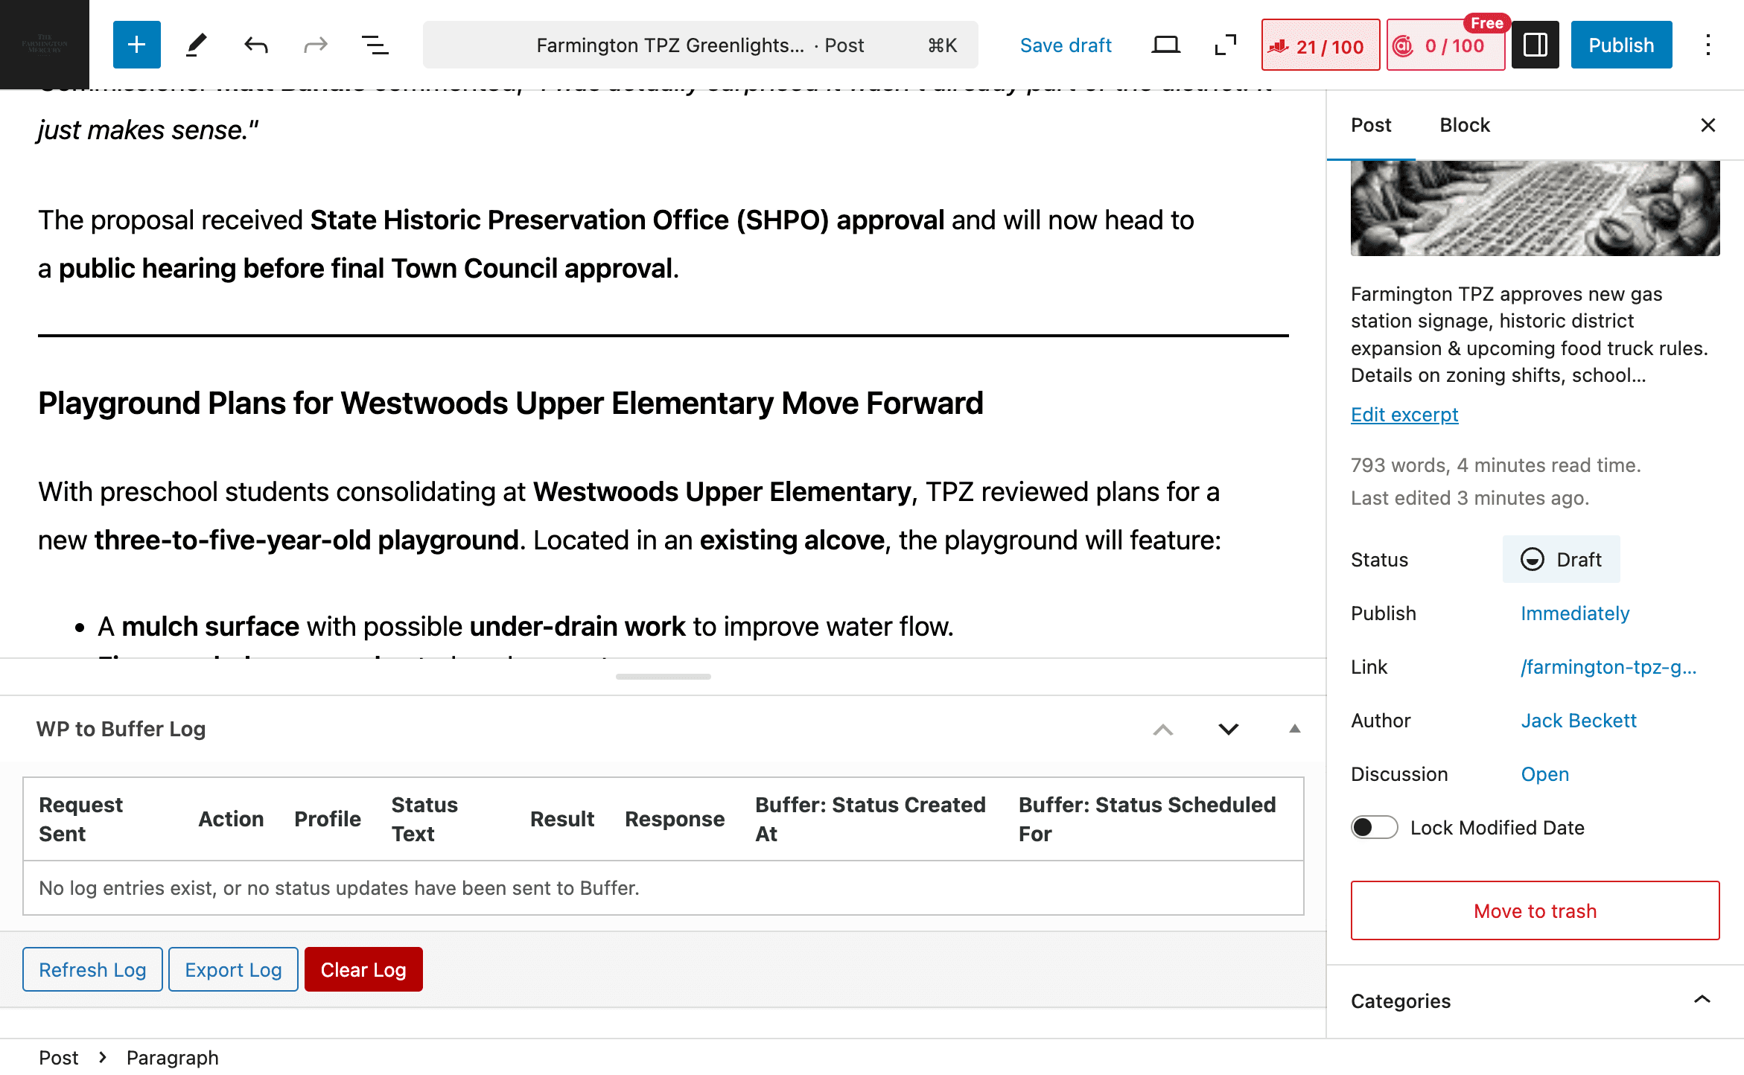1744x1075 pixels.
Task: Grab the meta box panel resize handle
Action: coord(663,677)
